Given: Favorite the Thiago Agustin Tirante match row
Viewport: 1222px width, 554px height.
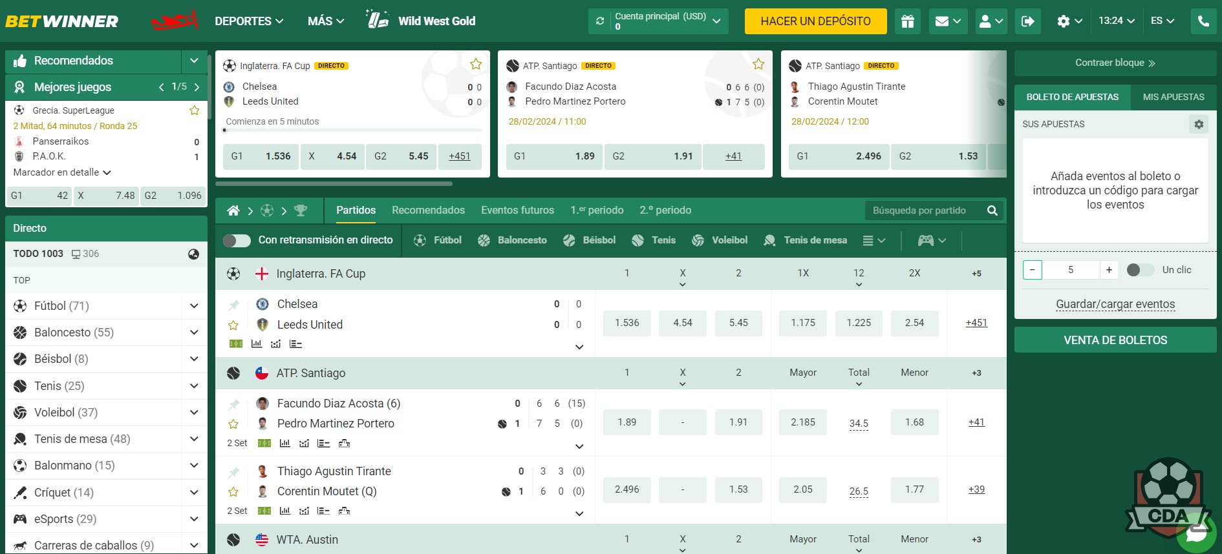Looking at the screenshot, I should [x=233, y=492].
